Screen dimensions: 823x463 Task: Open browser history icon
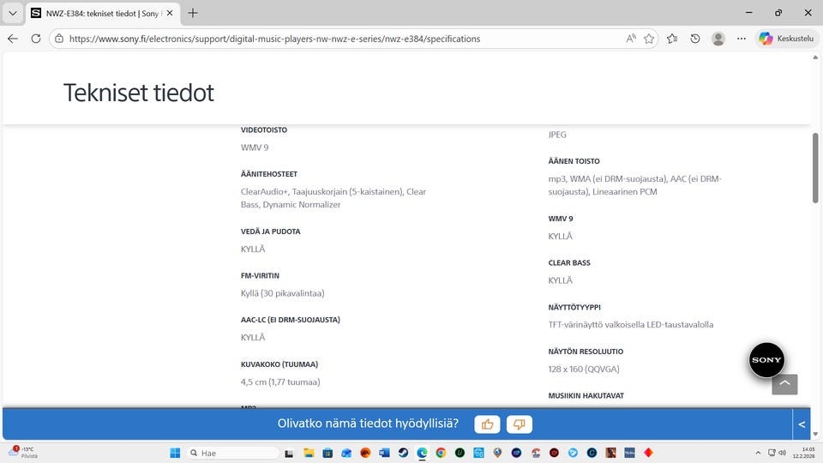point(695,39)
